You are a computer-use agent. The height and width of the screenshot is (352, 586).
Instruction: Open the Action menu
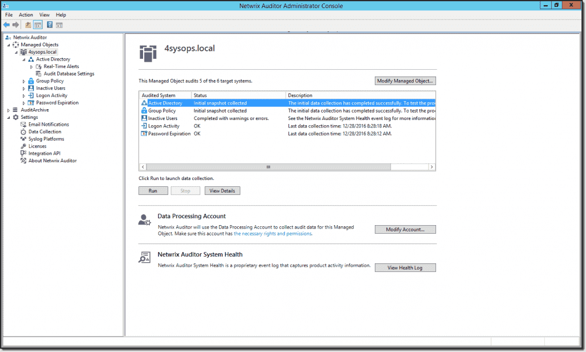(x=25, y=14)
